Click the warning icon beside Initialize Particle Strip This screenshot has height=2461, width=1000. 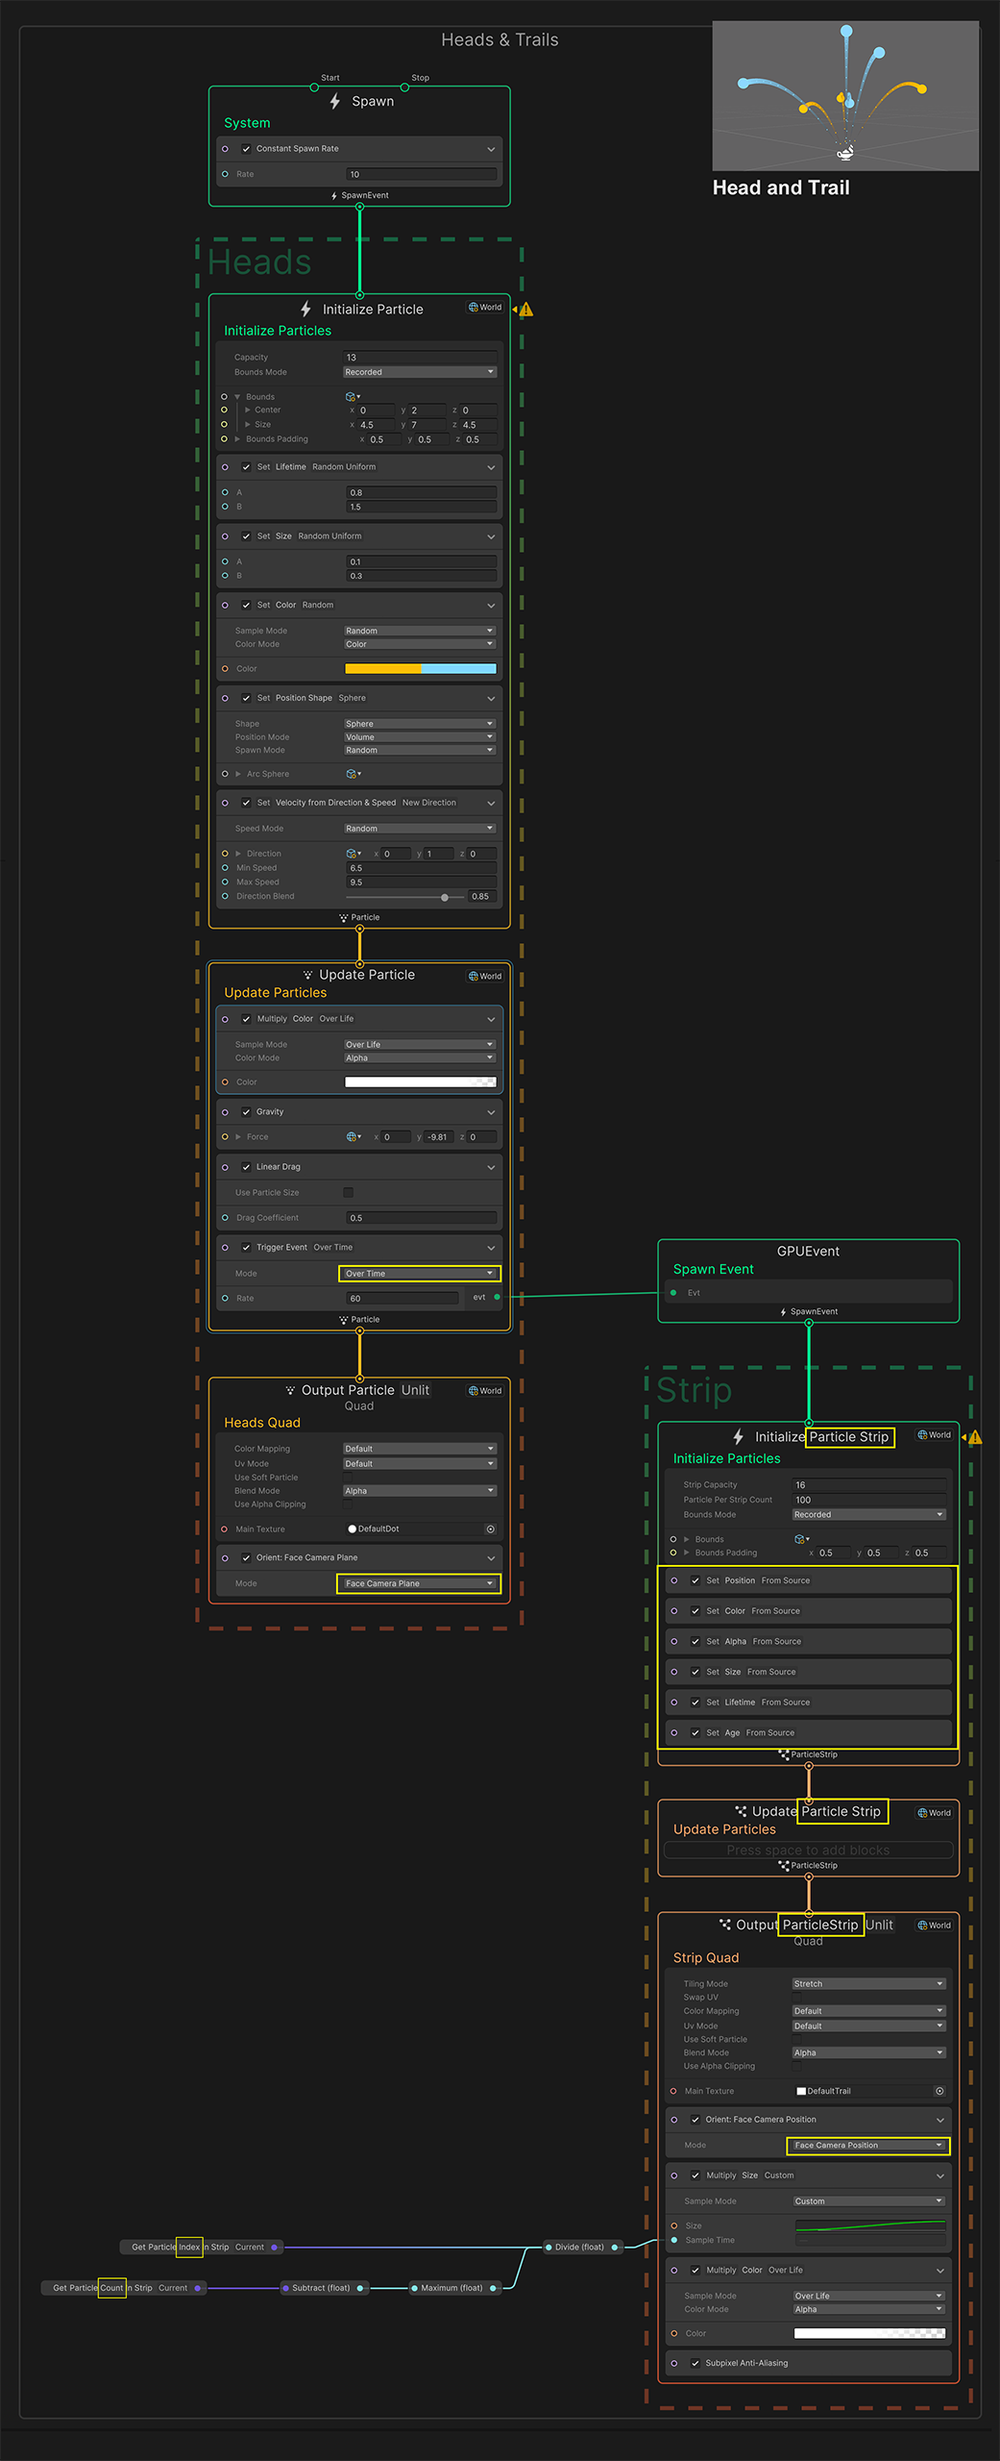[x=975, y=1438]
